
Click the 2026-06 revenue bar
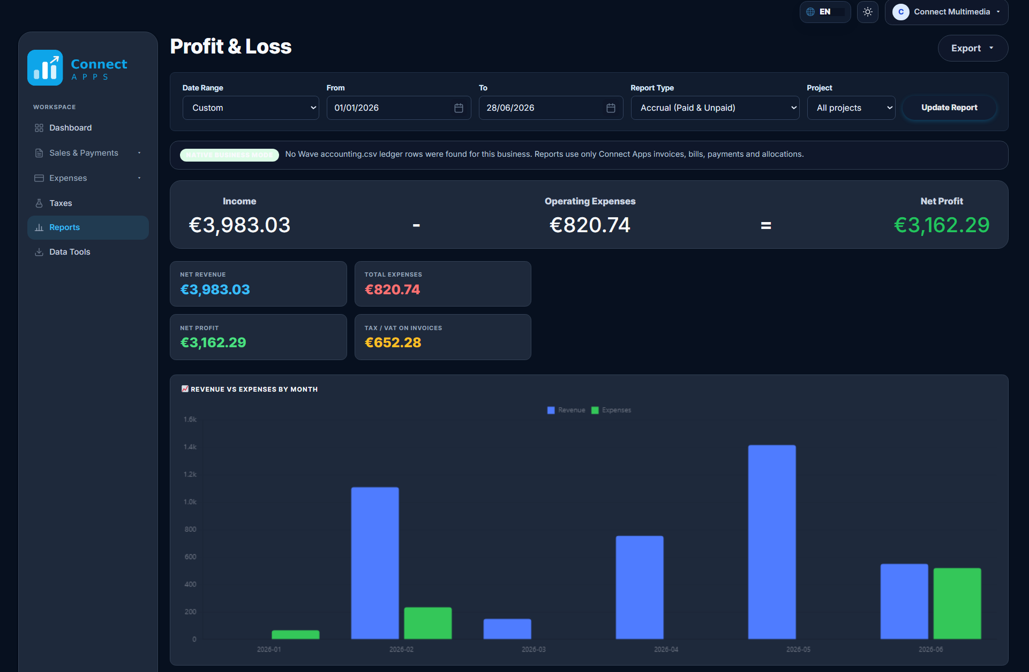(904, 601)
